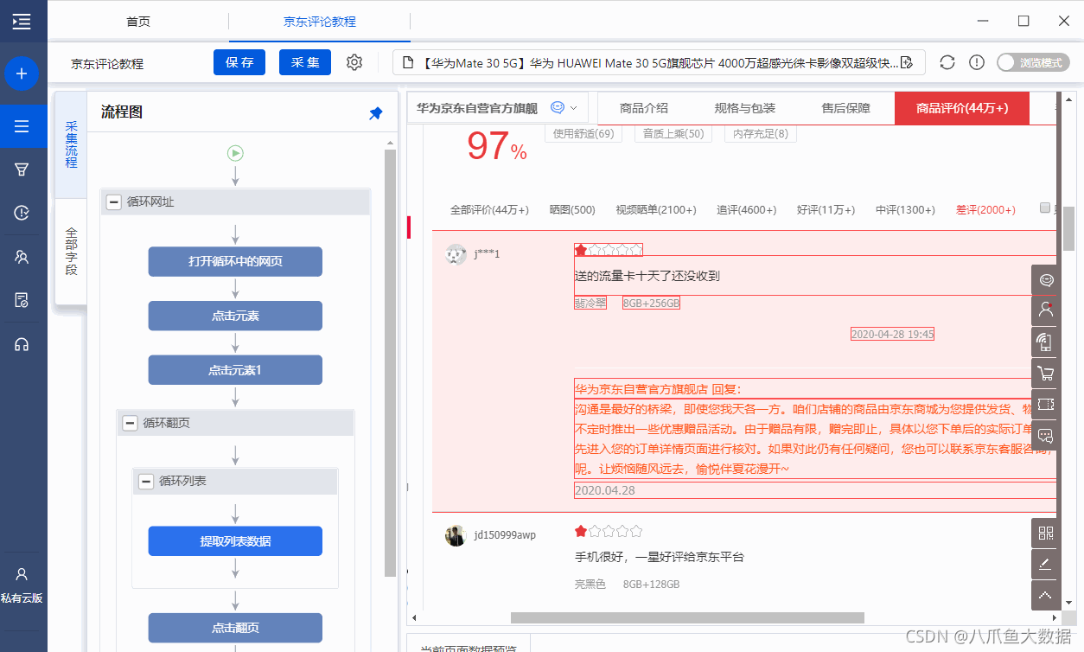The height and width of the screenshot is (652, 1084).
Task: Click the blue plus new task button
Action: (x=22, y=74)
